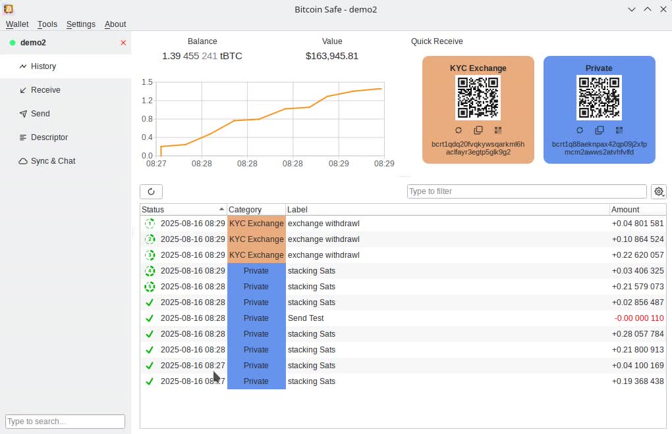The width and height of the screenshot is (672, 434).
Task: Click the KYC Exchange QR code
Action: pyautogui.click(x=478, y=97)
